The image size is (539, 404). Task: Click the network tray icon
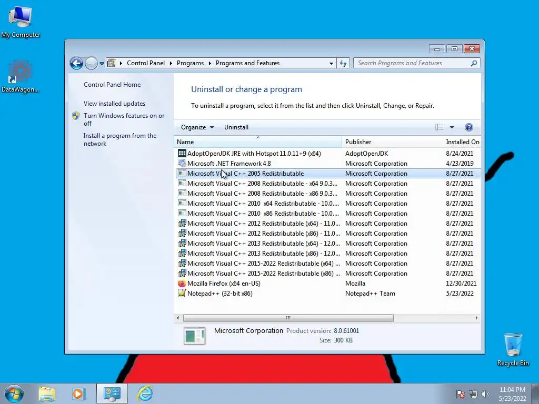pos(473,394)
